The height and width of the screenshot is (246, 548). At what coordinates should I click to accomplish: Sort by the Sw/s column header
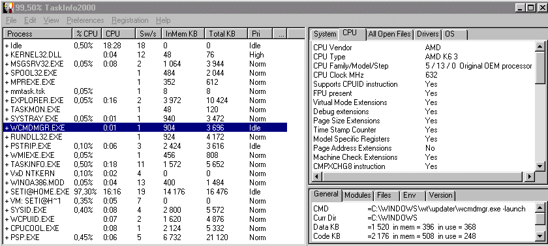click(x=149, y=34)
